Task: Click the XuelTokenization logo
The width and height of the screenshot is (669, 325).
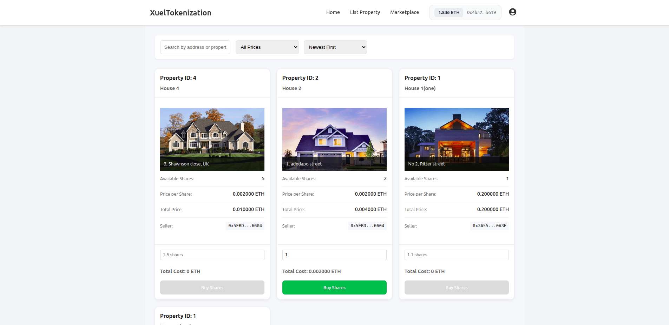Action: point(180,13)
